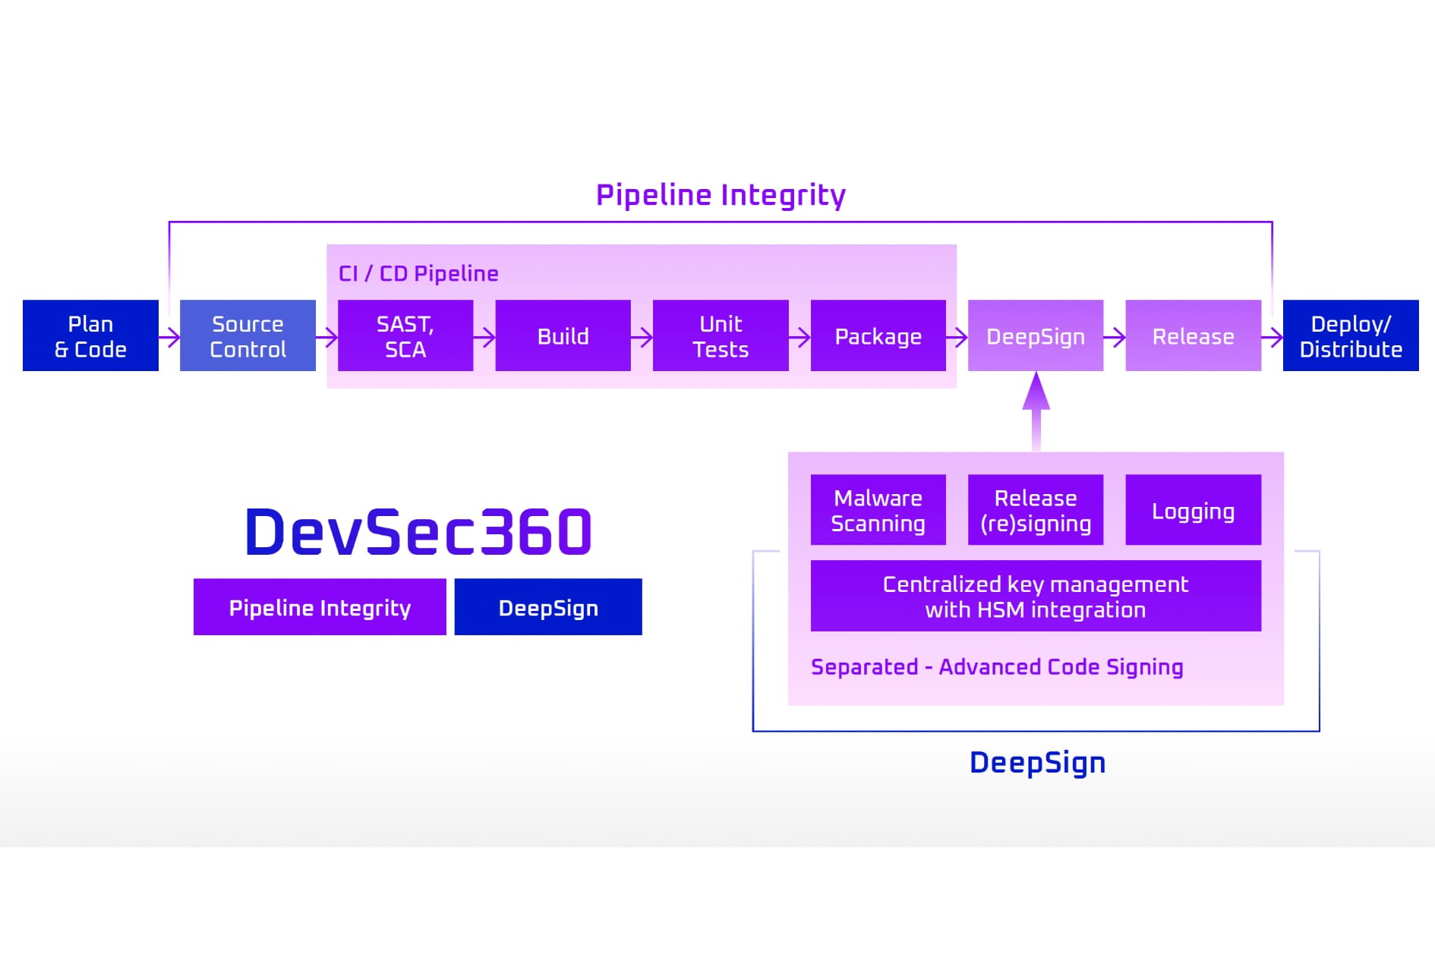Select the Package pipeline block
The width and height of the screenshot is (1435, 957).
878,335
